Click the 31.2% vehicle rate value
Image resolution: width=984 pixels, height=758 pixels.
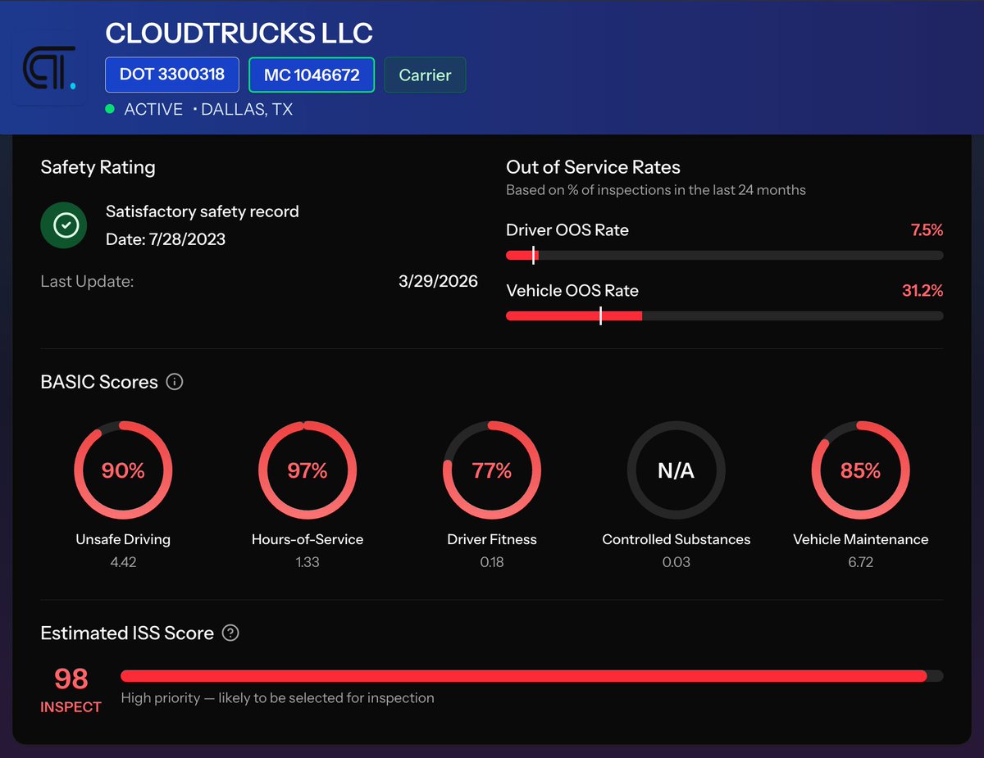[x=922, y=290]
